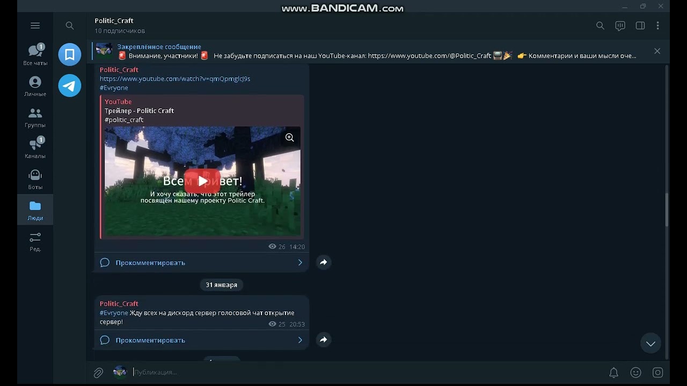Play the Politic Craft trailer video
The height and width of the screenshot is (386, 687).
point(202,181)
